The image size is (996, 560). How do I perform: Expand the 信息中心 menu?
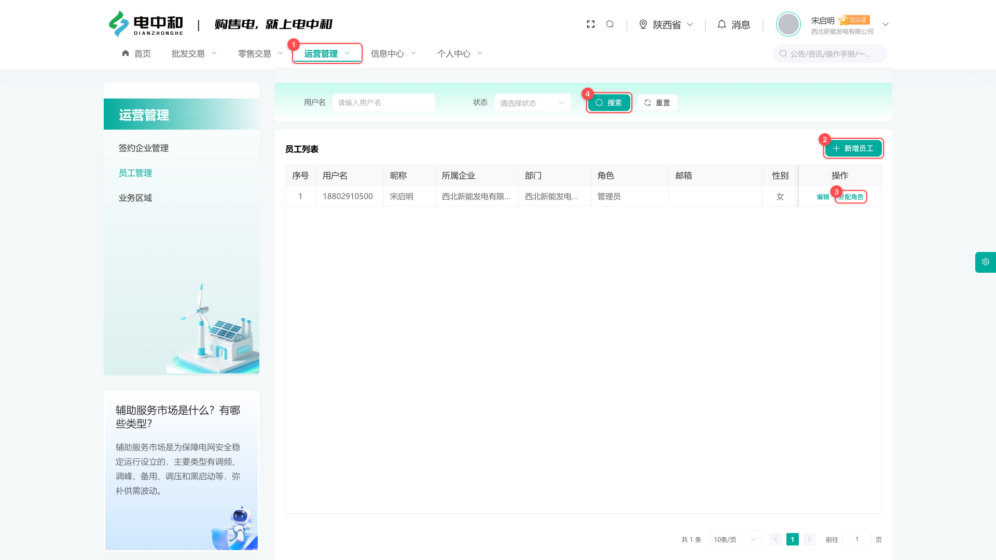pyautogui.click(x=393, y=53)
